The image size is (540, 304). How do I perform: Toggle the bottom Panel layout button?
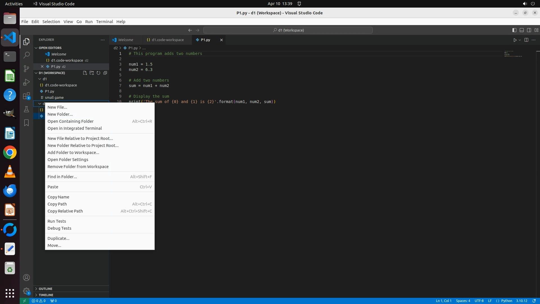521,30
